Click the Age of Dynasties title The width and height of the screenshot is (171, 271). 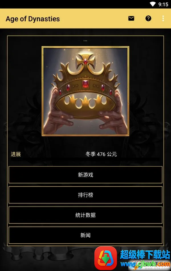33,19
